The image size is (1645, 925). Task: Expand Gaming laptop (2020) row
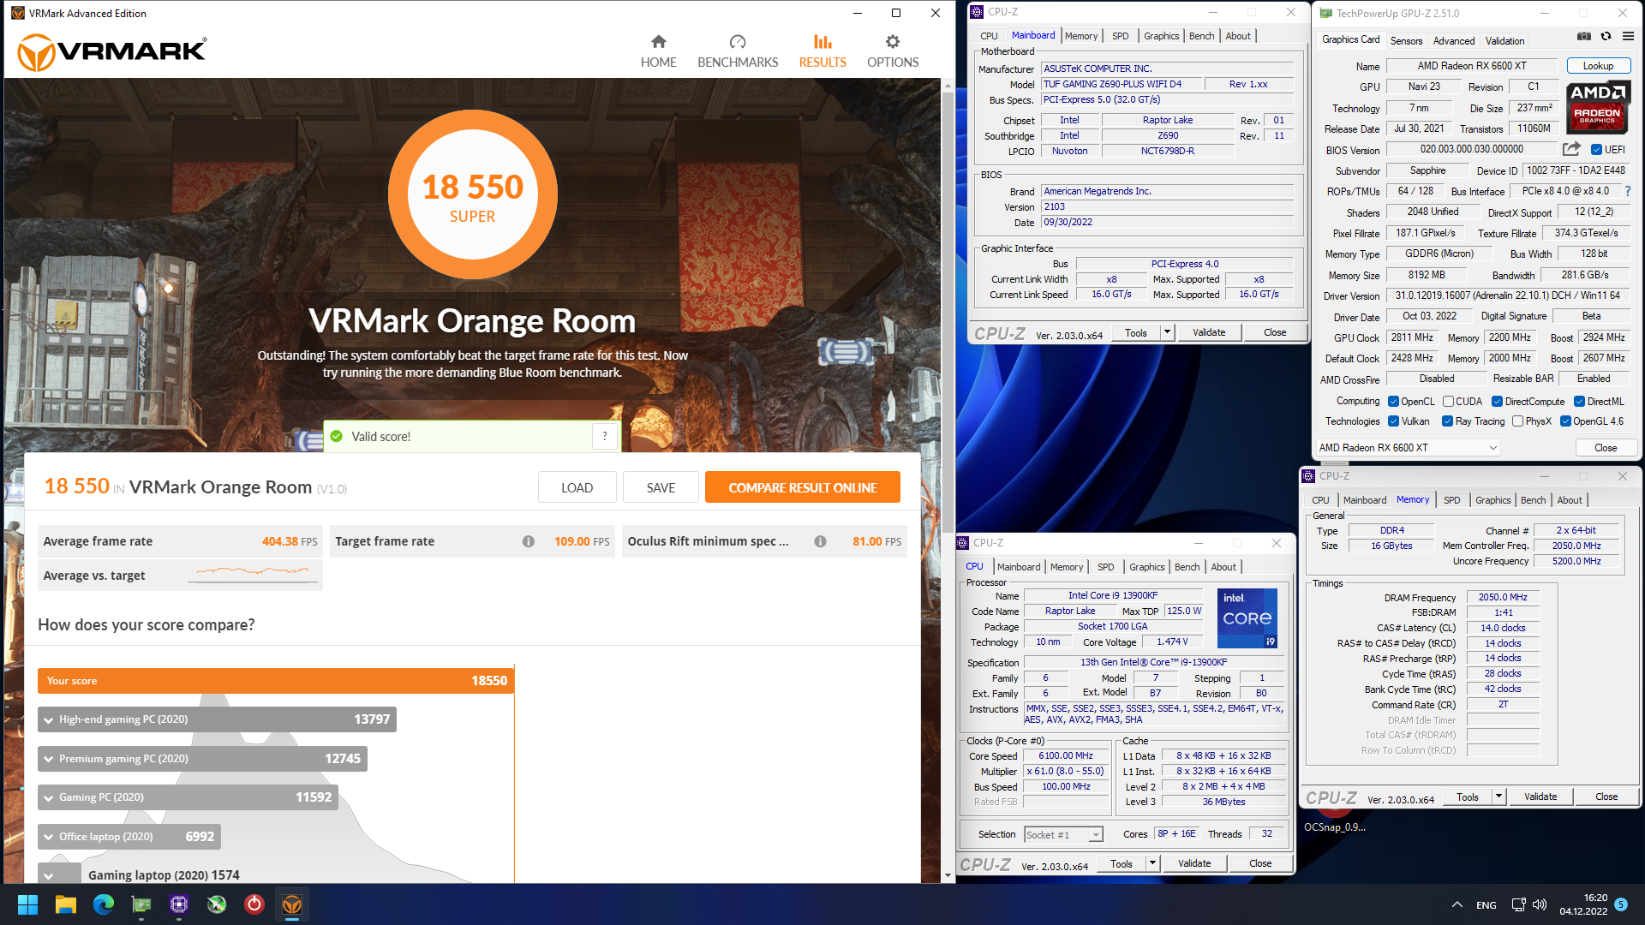tap(49, 875)
